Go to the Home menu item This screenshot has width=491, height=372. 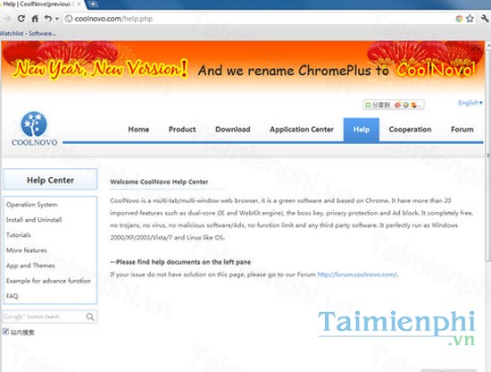pyautogui.click(x=138, y=130)
